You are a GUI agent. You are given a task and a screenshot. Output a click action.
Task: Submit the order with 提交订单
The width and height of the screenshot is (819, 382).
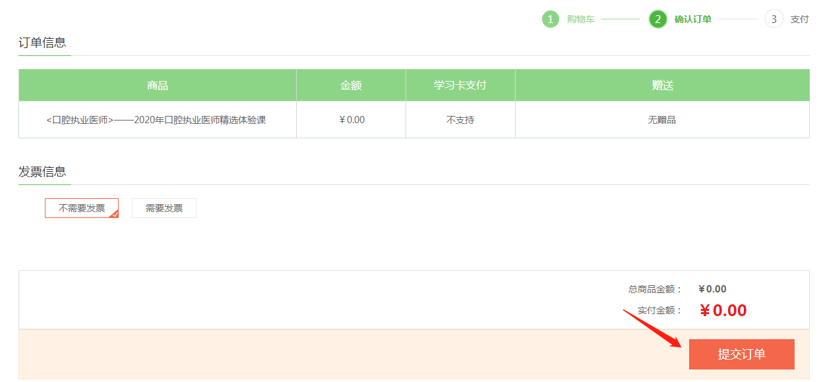point(741,354)
